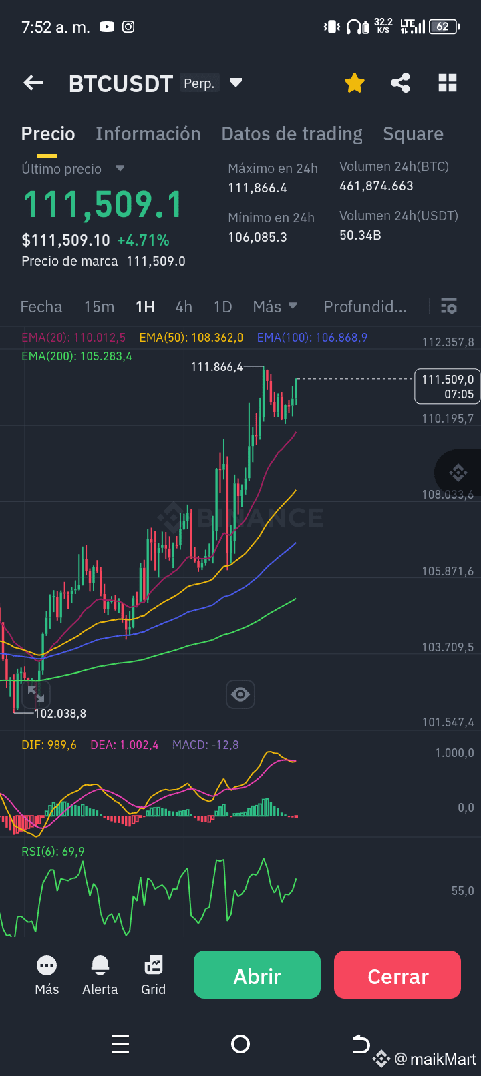Viewport: 481px width, 1076px height.
Task: Tap the Máximo en 24h value
Action: [x=257, y=188]
